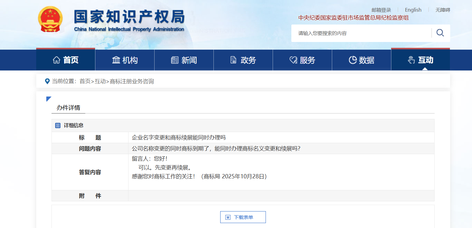Switch the site to English
The width and height of the screenshot is (472, 228).
coord(413,10)
